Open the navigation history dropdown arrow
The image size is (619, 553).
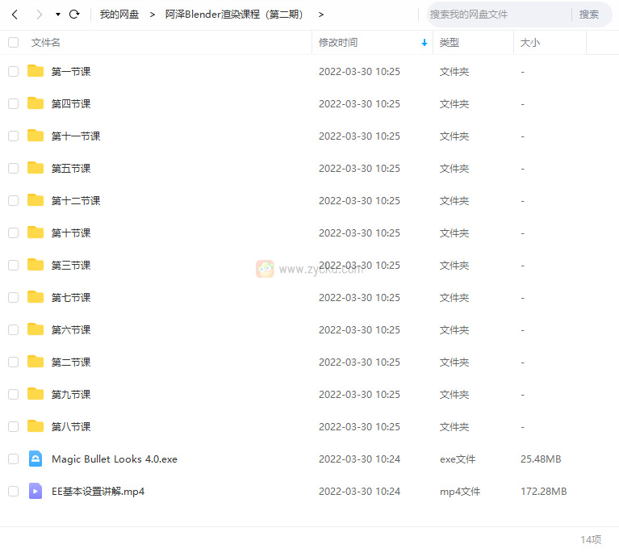click(x=58, y=15)
